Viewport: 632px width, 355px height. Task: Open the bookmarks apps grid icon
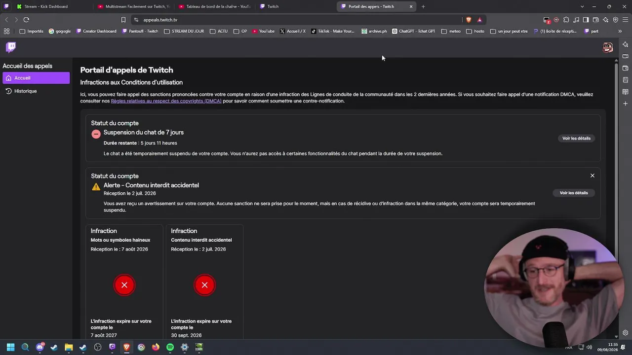[x=6, y=31]
